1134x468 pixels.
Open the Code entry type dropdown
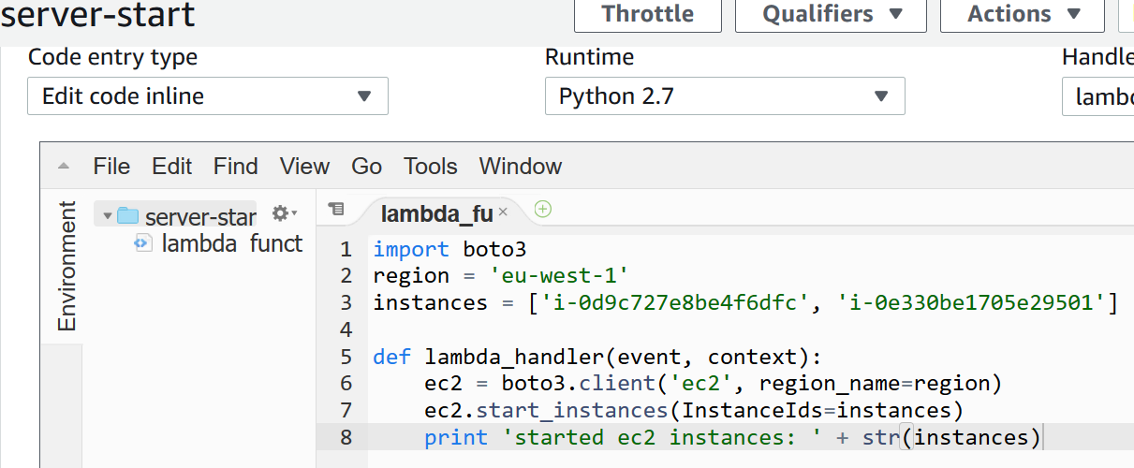pos(208,96)
